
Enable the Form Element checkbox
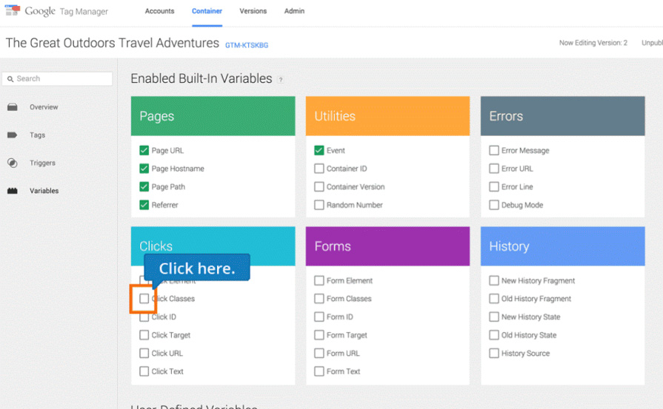[x=319, y=280]
